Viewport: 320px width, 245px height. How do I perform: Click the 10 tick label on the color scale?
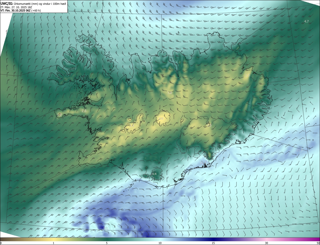tap(160, 243)
